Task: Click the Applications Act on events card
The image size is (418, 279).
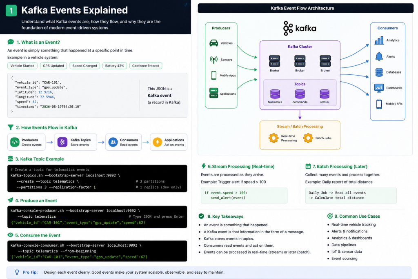Action: 169,142
